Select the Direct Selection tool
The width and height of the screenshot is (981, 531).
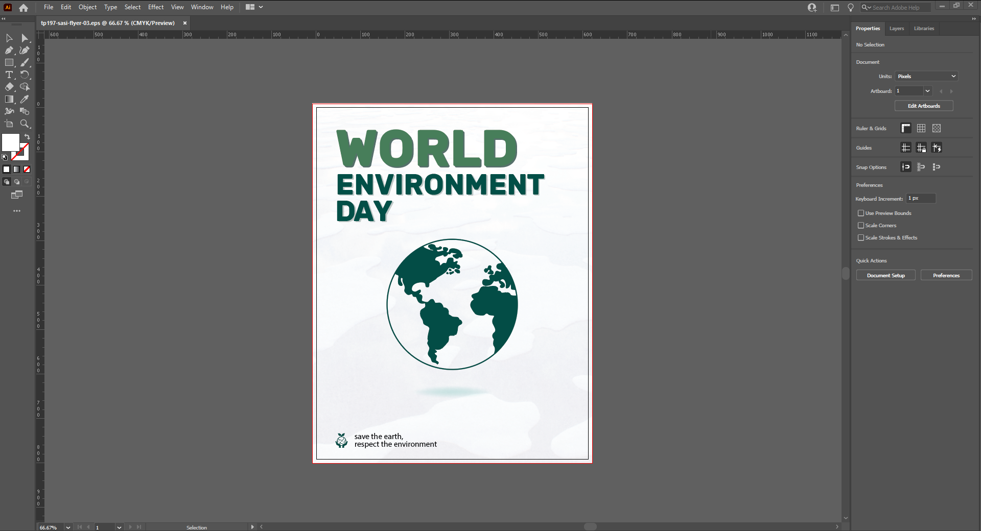click(x=25, y=38)
